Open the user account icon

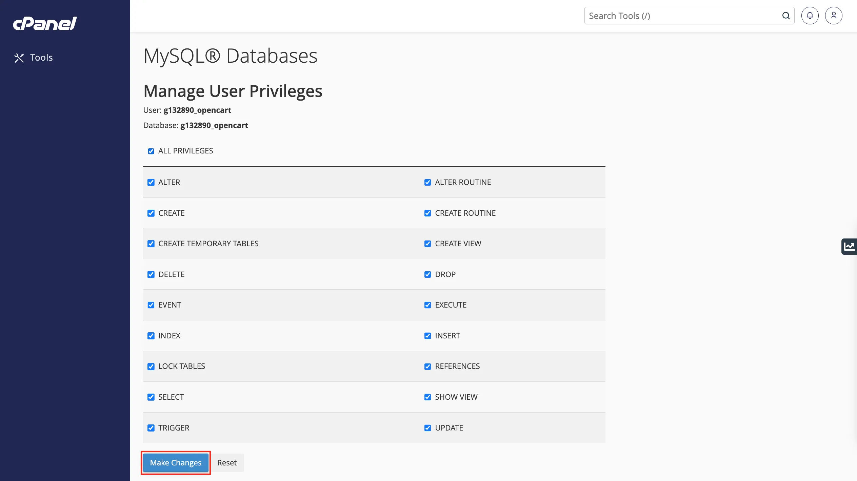[x=834, y=16]
